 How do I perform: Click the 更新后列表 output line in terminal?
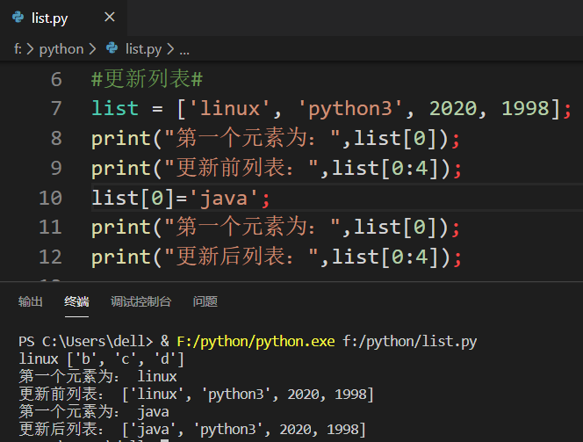[x=192, y=430]
